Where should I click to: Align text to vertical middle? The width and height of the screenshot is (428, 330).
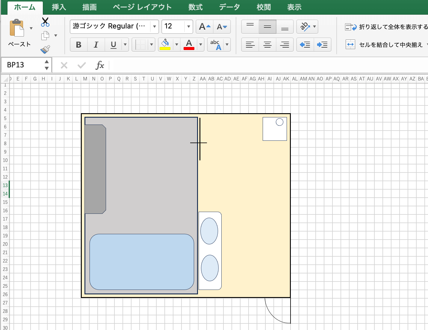[x=267, y=27]
